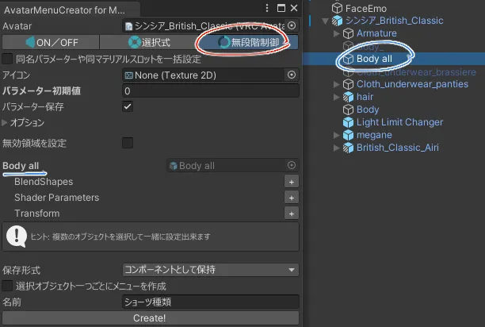Select the 無段階制御 mode button
The width and height of the screenshot is (485, 327).
click(x=249, y=42)
